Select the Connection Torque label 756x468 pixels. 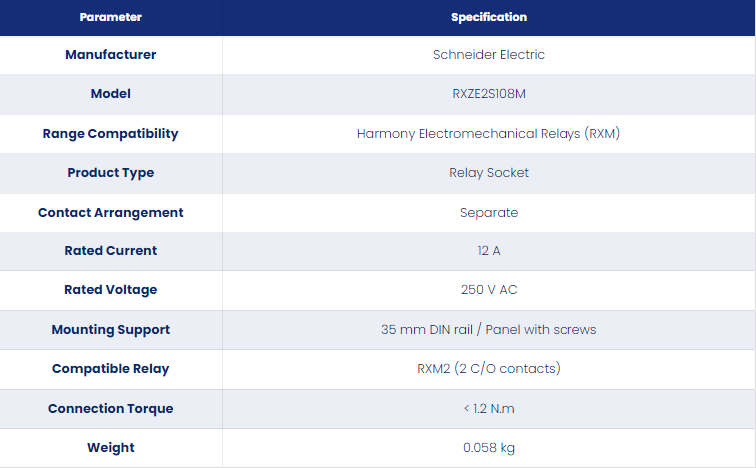coord(111,409)
